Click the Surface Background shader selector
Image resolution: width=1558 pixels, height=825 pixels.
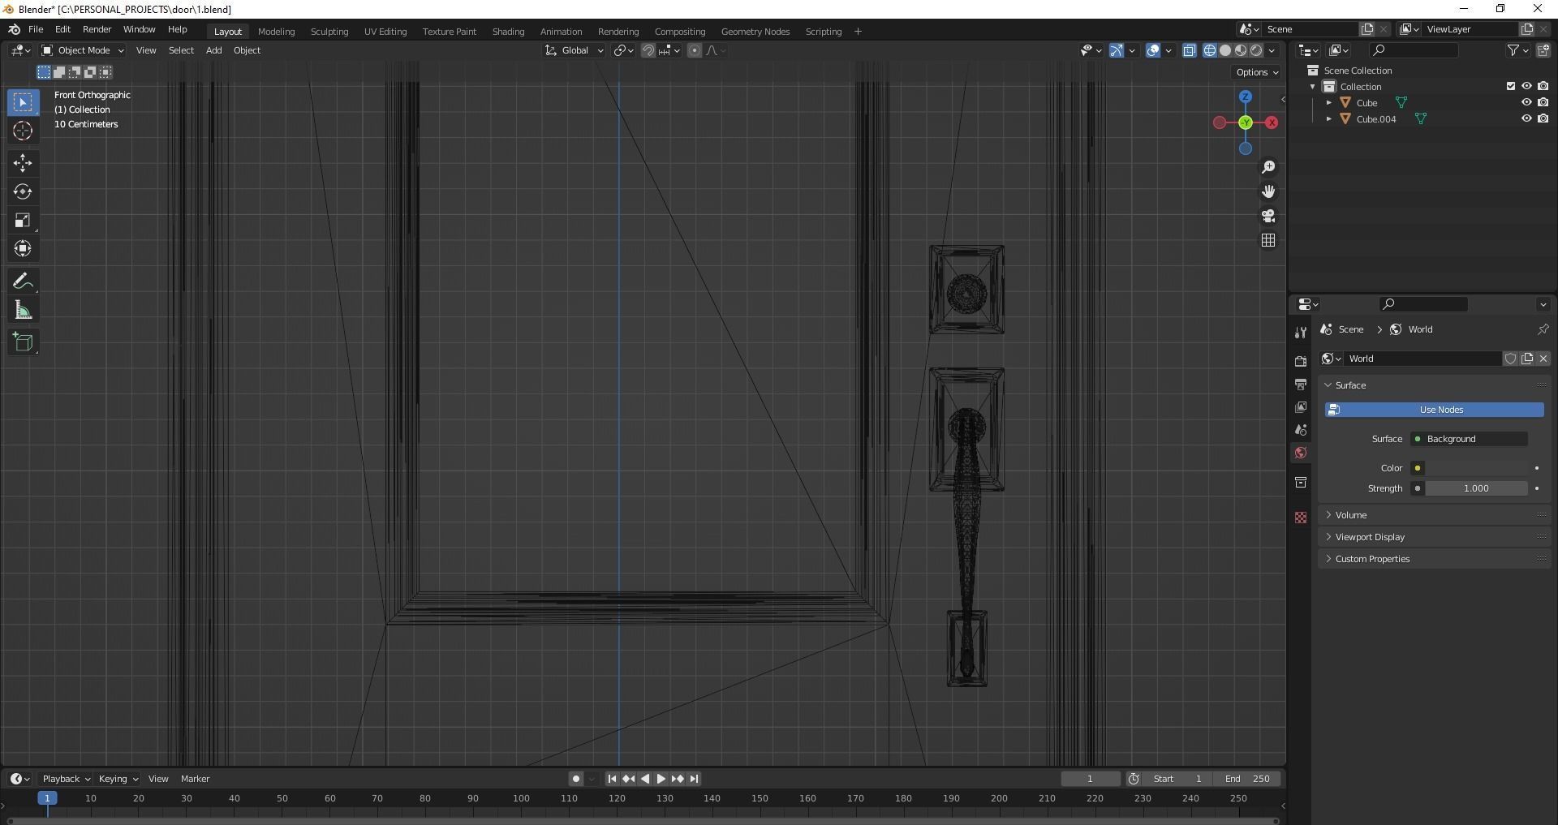click(1470, 439)
